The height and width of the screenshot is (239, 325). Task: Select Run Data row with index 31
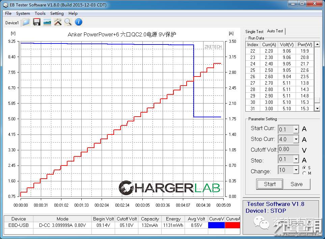[279, 109]
